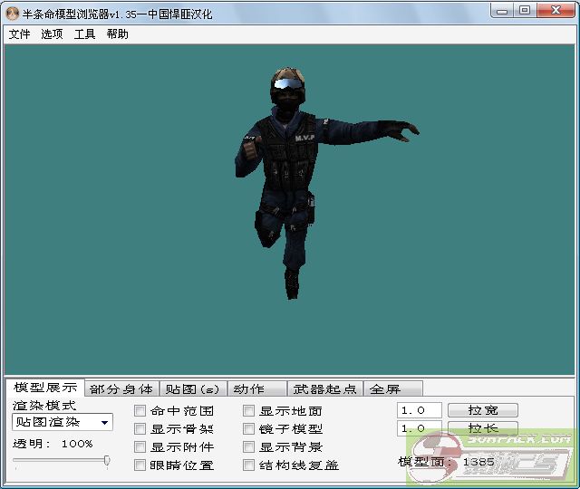Viewport: 580px width, 489px height.
Task: Switch to the 动作 tab
Action: [x=248, y=389]
